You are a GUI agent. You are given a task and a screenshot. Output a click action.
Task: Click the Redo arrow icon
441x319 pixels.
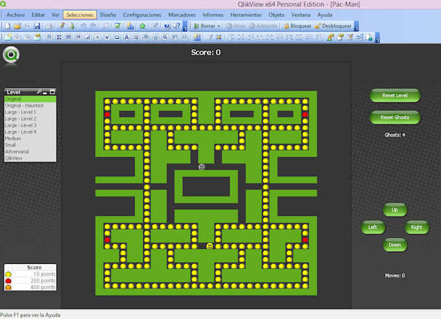point(93,26)
